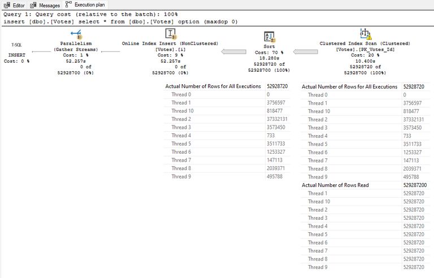
Task: Open the Messages tab
Action: coord(45,5)
